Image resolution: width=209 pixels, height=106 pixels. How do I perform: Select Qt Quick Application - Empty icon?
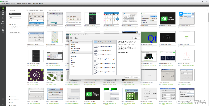tap(96, 59)
